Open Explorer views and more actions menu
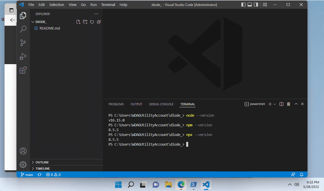 [x=96, y=14]
